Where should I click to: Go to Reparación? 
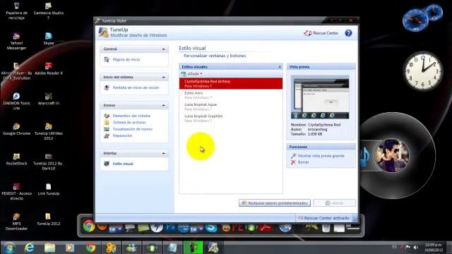[x=122, y=135]
